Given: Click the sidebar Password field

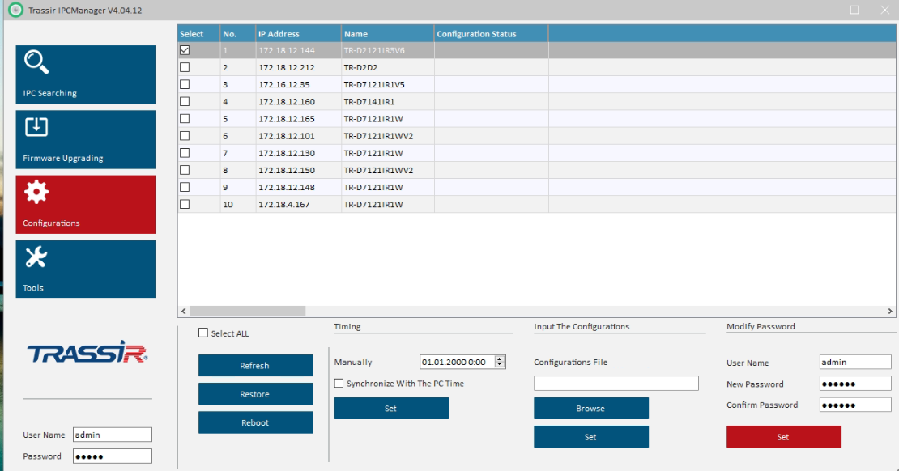Looking at the screenshot, I should click(x=113, y=456).
